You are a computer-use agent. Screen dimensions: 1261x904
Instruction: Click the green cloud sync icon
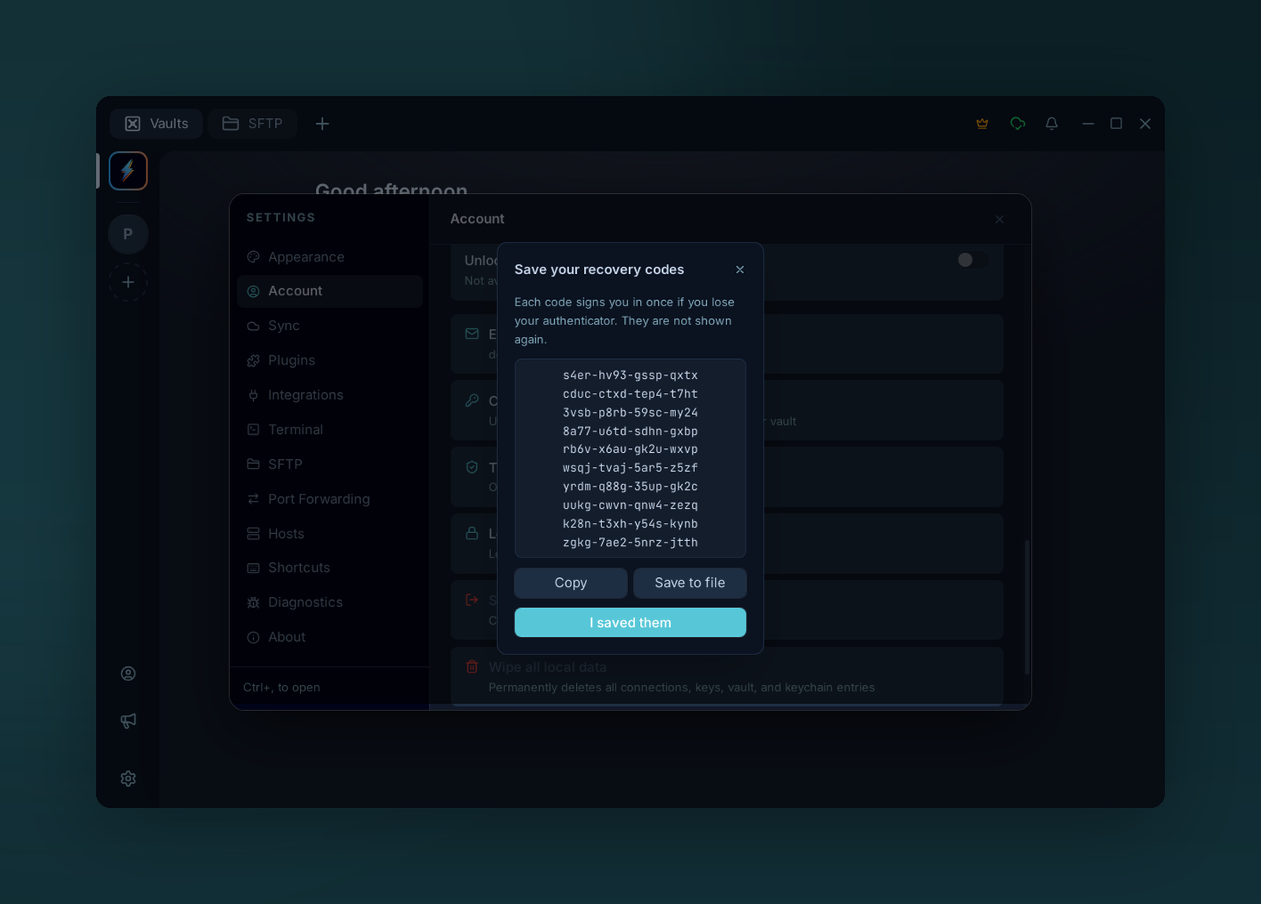coord(1017,124)
